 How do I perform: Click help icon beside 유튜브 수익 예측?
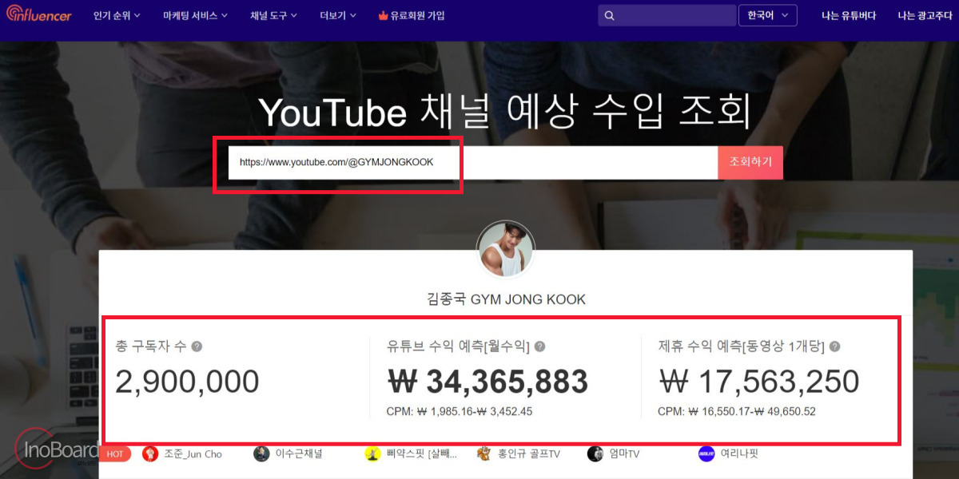pos(539,346)
